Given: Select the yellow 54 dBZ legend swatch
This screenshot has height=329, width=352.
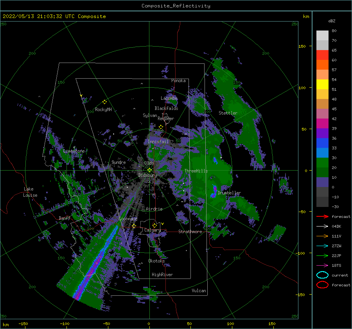Looking at the screenshot, I should [x=322, y=84].
